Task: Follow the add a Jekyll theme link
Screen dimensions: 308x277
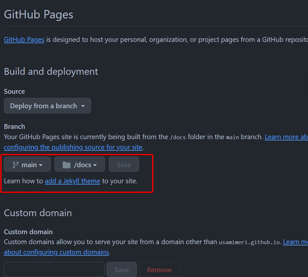Action: pyautogui.click(x=72, y=181)
